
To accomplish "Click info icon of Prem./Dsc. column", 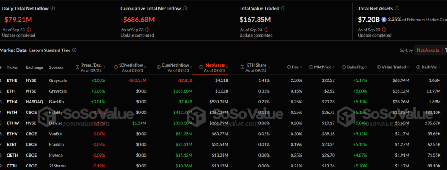I will click(x=77, y=67).
